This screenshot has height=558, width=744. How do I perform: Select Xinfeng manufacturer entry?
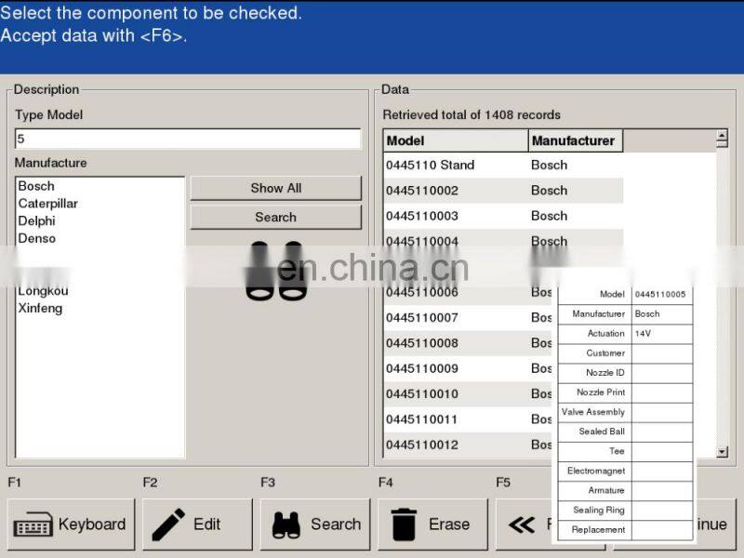click(x=40, y=309)
